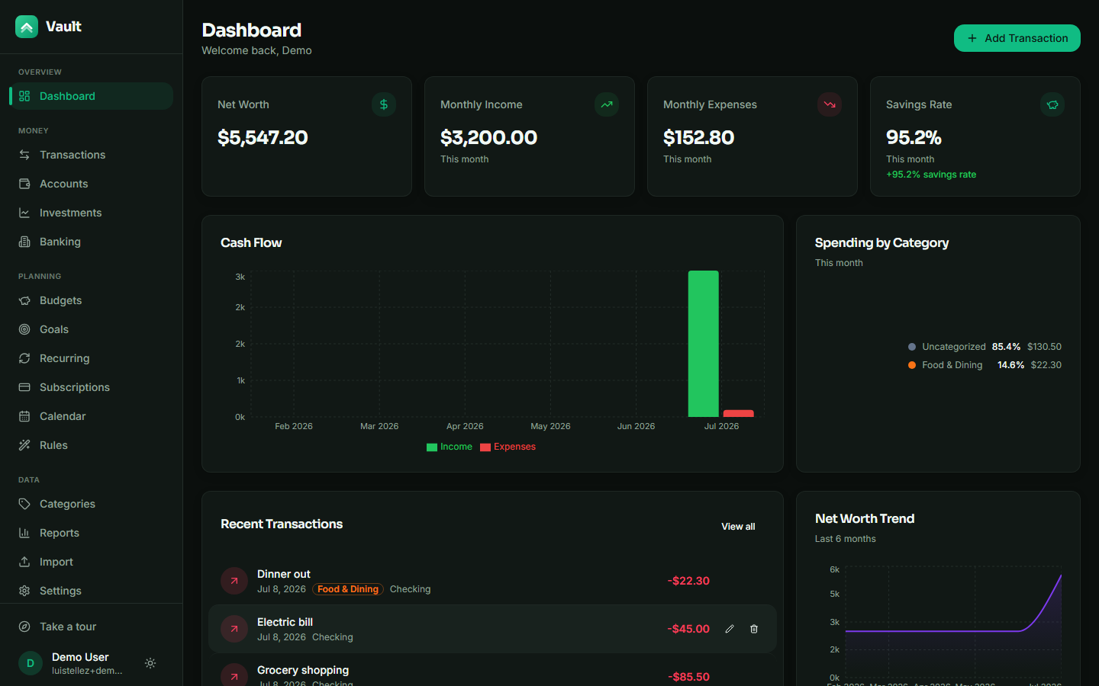The height and width of the screenshot is (686, 1099).
Task: Click the Uncategorized legend dot
Action: click(x=911, y=347)
